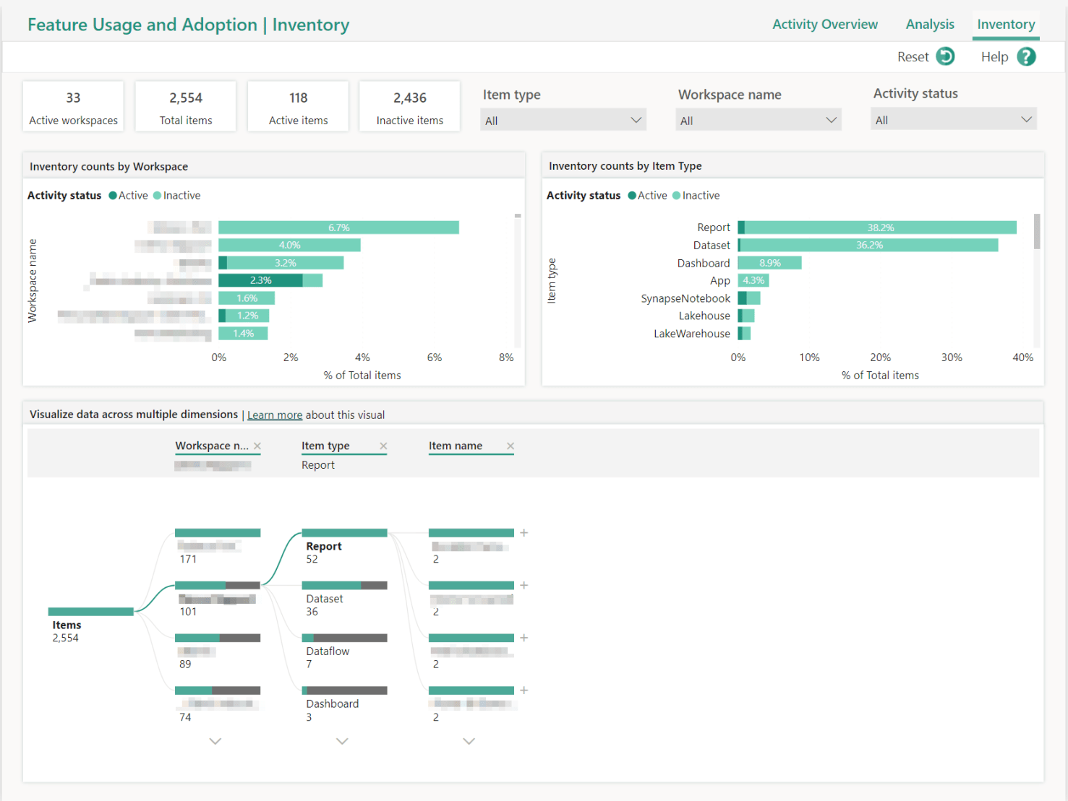Remove the Item type field with its X icon
This screenshot has height=801, width=1068.
(x=383, y=446)
